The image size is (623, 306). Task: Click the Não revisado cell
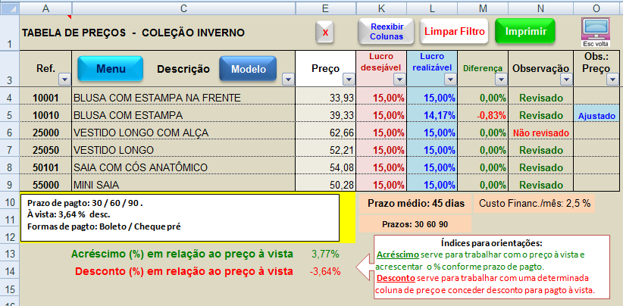point(540,133)
